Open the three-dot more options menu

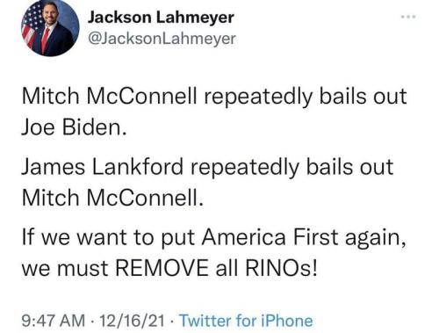408,17
